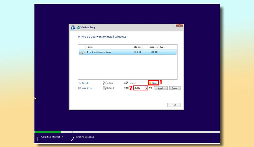Select Drive 0 Unallocated Space row
254x147 pixels.
128,52
